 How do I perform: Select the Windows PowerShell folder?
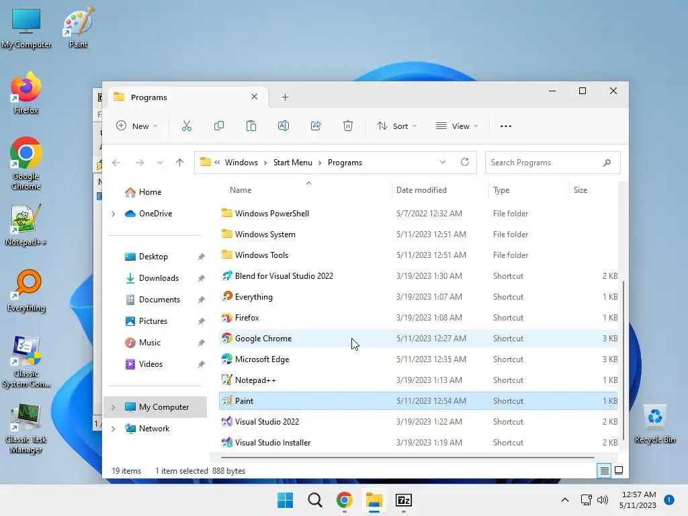418,214
